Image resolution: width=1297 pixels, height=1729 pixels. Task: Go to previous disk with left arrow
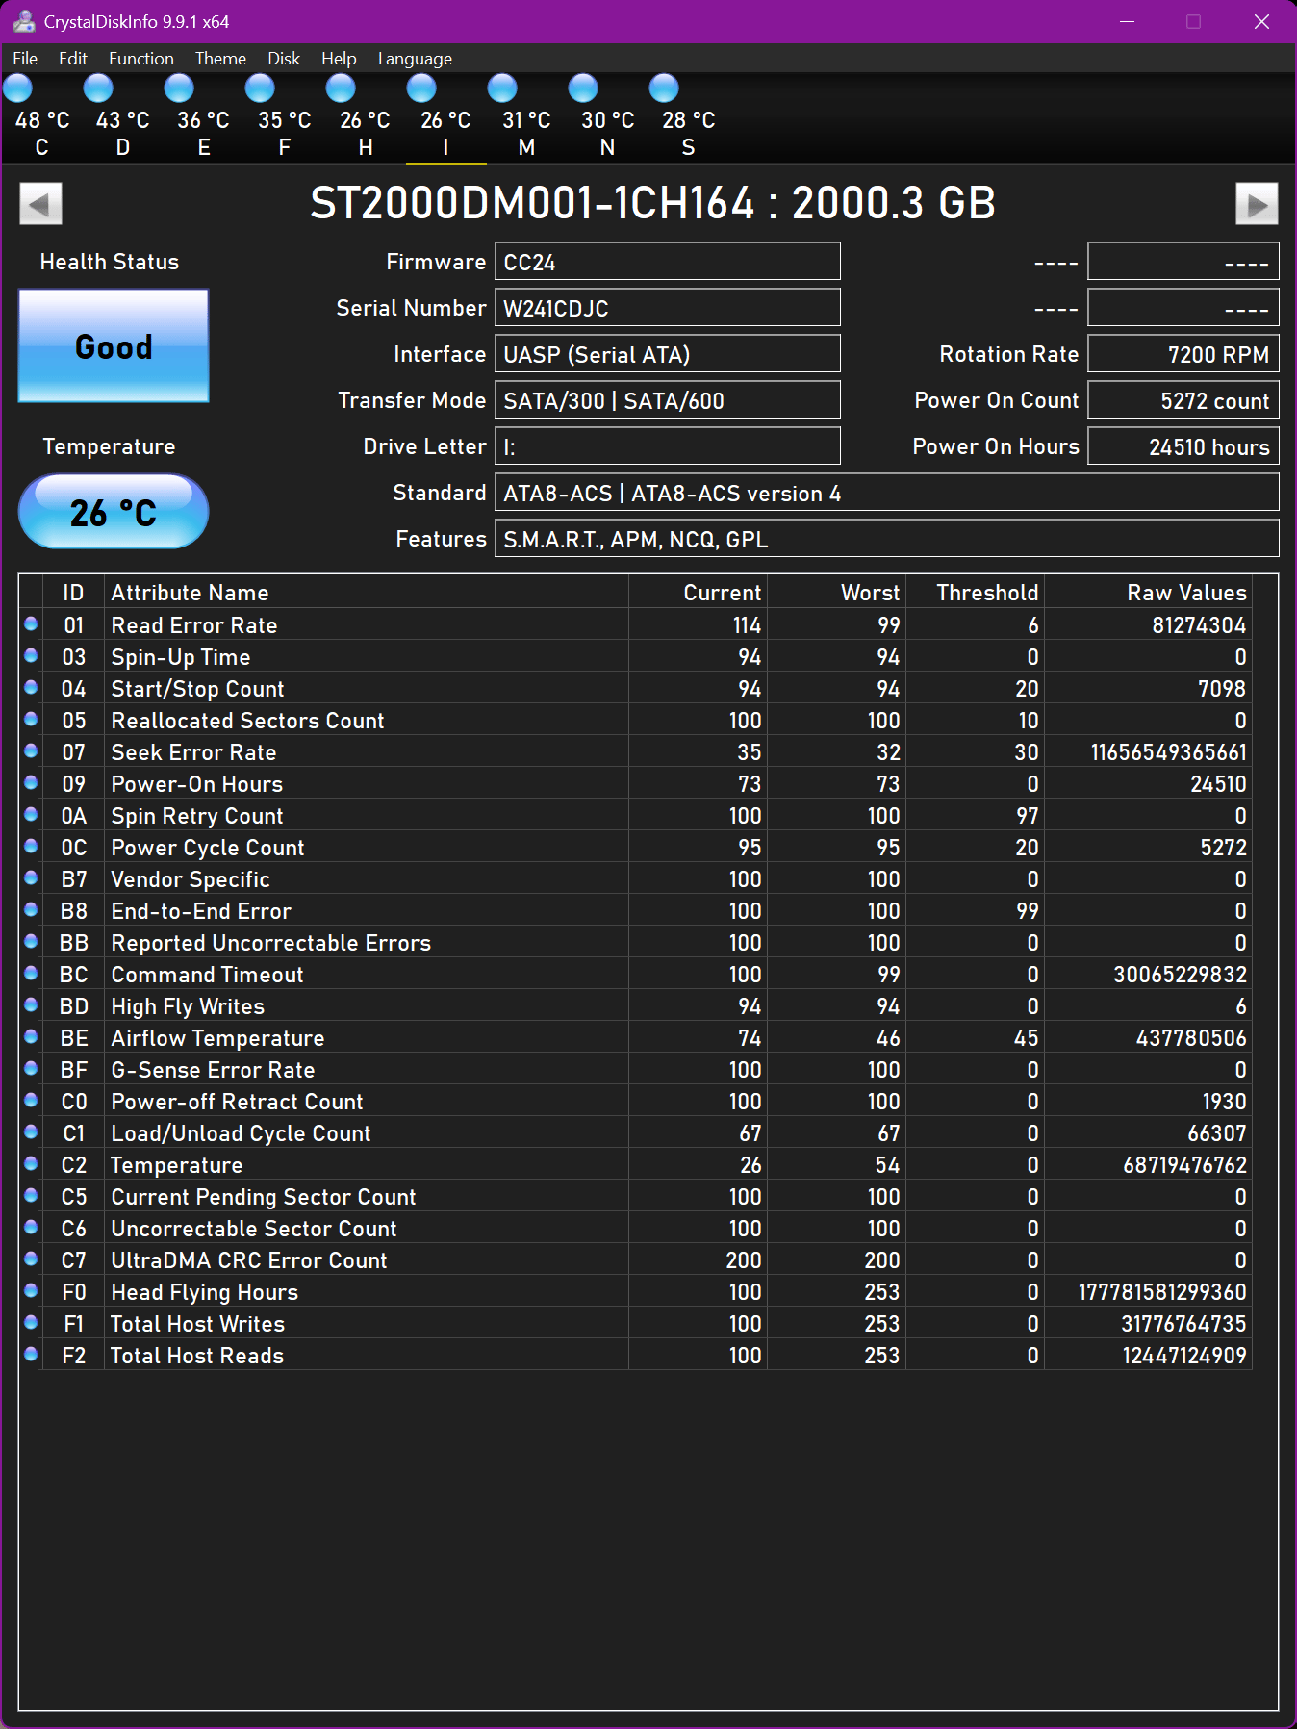tap(40, 203)
